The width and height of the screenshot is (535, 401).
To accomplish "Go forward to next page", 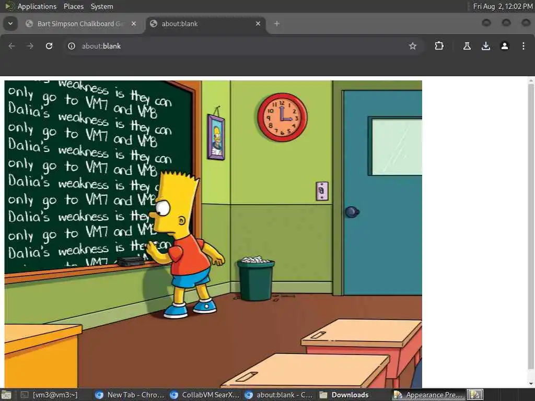I will [x=30, y=46].
